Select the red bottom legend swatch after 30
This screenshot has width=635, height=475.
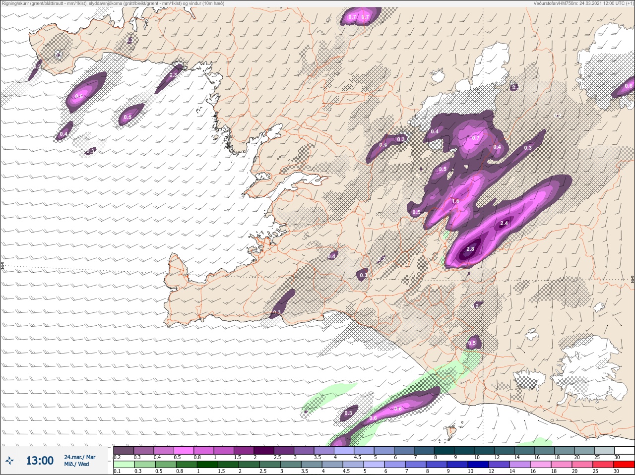click(624, 465)
